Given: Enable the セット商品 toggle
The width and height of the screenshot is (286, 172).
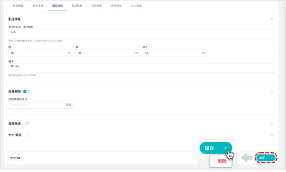Looking at the screenshot, I should point(26,135).
